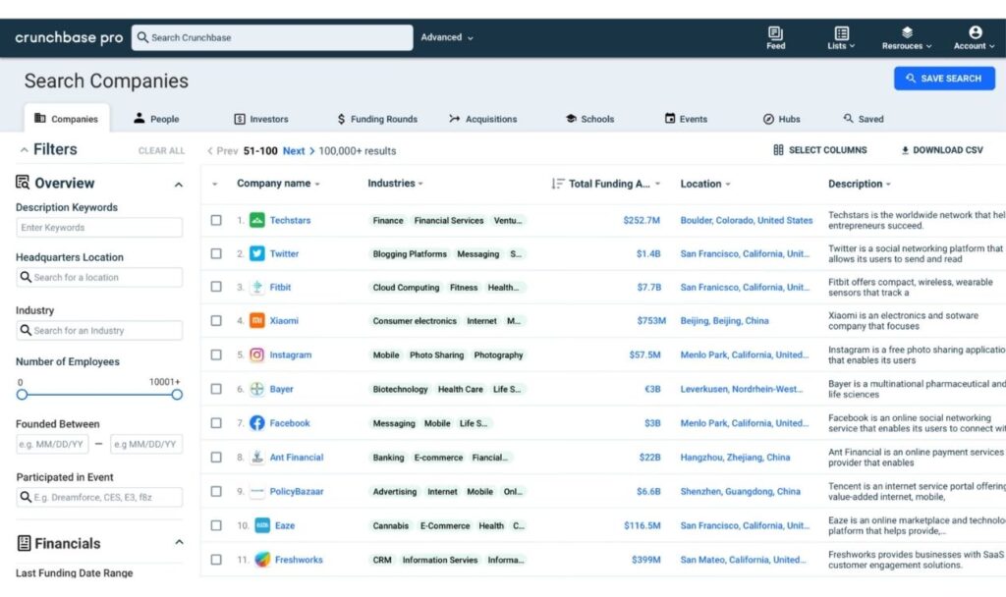The width and height of the screenshot is (1006, 597).
Task: Check the box for Twitter row
Action: (x=216, y=253)
